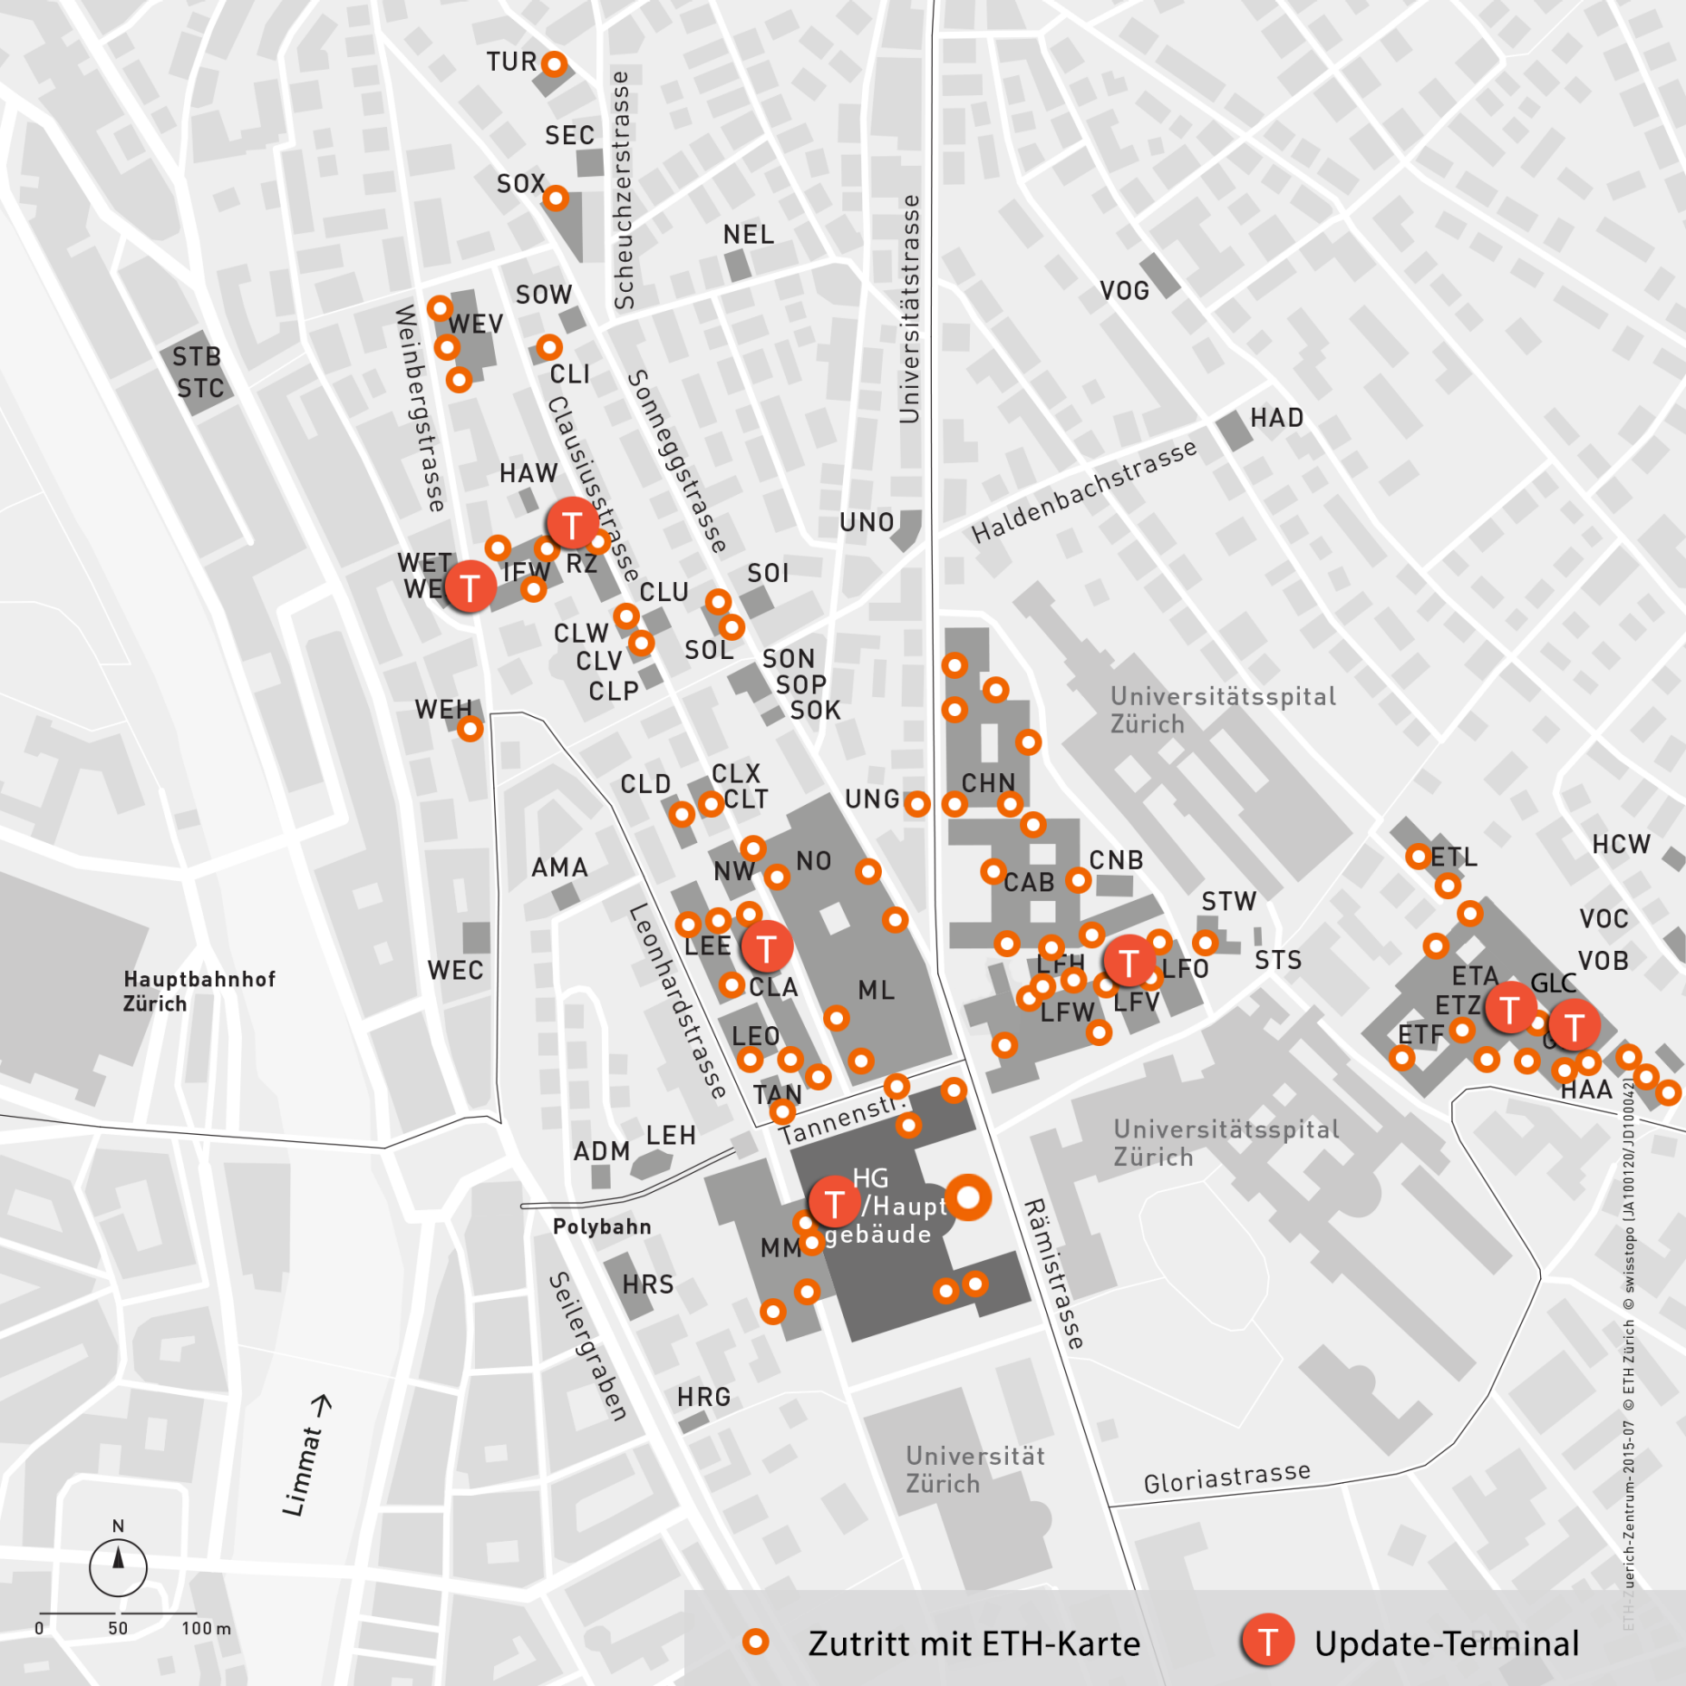This screenshot has height=1686, width=1686.
Task: Click the Update-Terminal T marker at HG Hauptgebäude
Action: (x=835, y=1202)
